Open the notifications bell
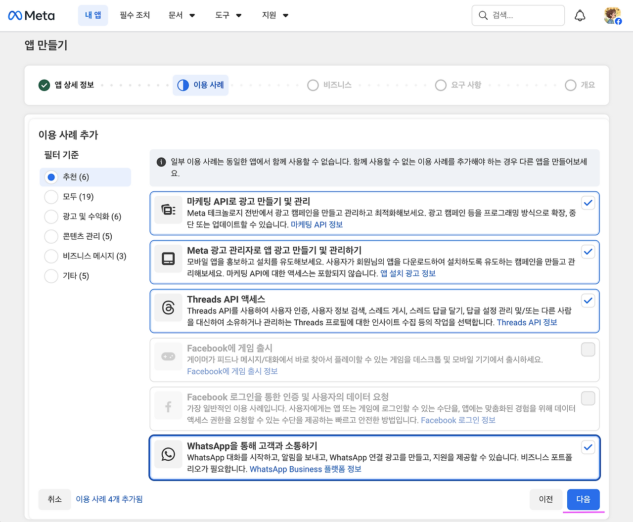Viewport: 633px width, 522px height. (x=580, y=16)
